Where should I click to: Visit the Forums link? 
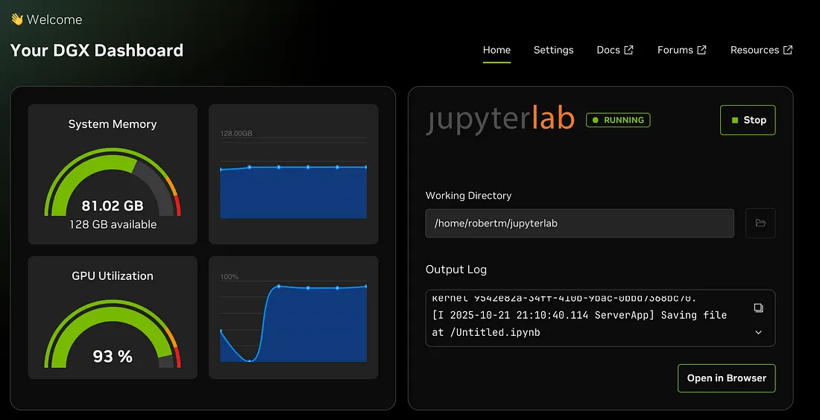tap(675, 50)
